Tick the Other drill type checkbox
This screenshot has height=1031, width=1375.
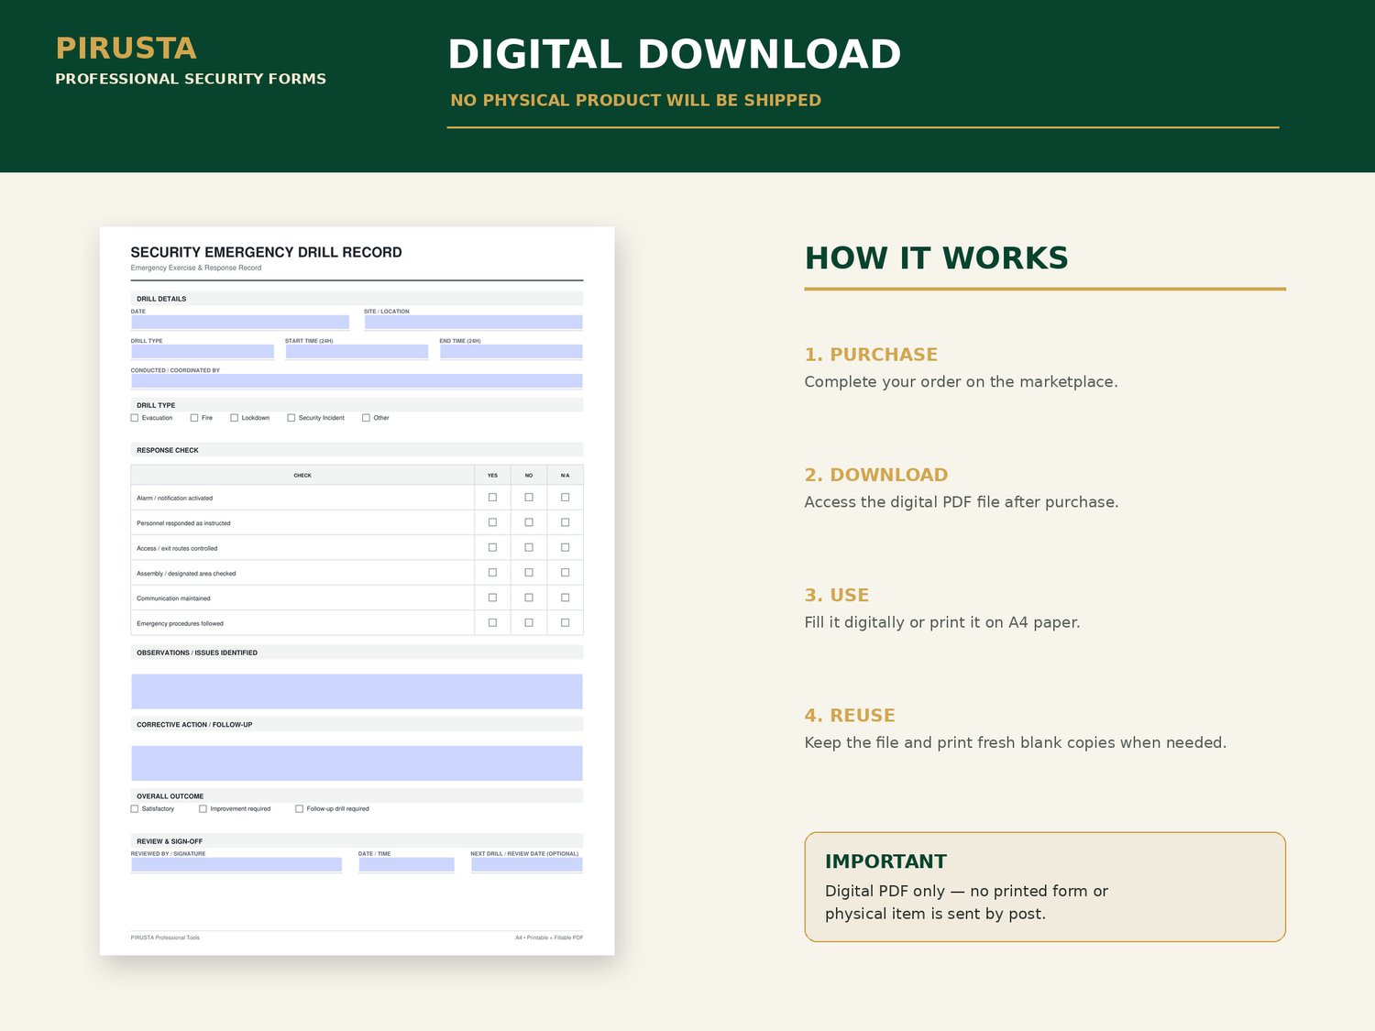pyautogui.click(x=366, y=418)
